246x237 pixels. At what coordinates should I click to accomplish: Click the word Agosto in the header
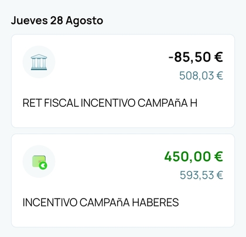(84, 21)
